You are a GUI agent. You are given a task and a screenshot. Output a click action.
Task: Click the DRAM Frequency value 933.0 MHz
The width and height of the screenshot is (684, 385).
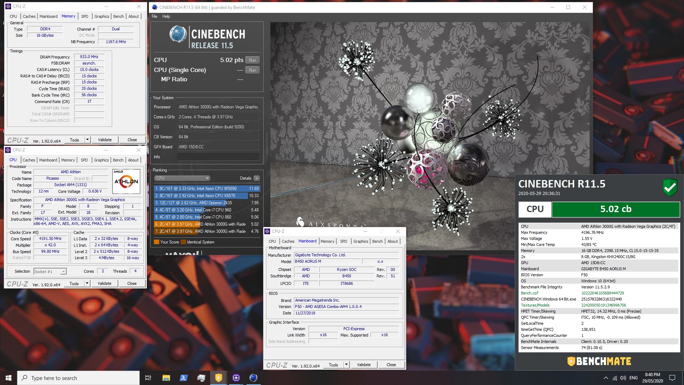coord(89,57)
